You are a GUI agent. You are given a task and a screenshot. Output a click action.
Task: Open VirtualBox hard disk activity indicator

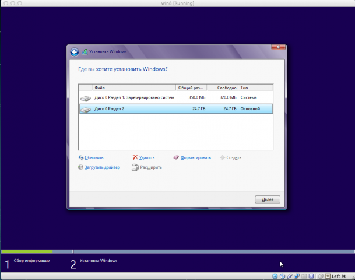(275, 276)
